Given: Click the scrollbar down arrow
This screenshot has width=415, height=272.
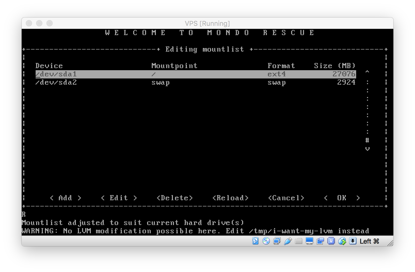Looking at the screenshot, I should tap(367, 149).
